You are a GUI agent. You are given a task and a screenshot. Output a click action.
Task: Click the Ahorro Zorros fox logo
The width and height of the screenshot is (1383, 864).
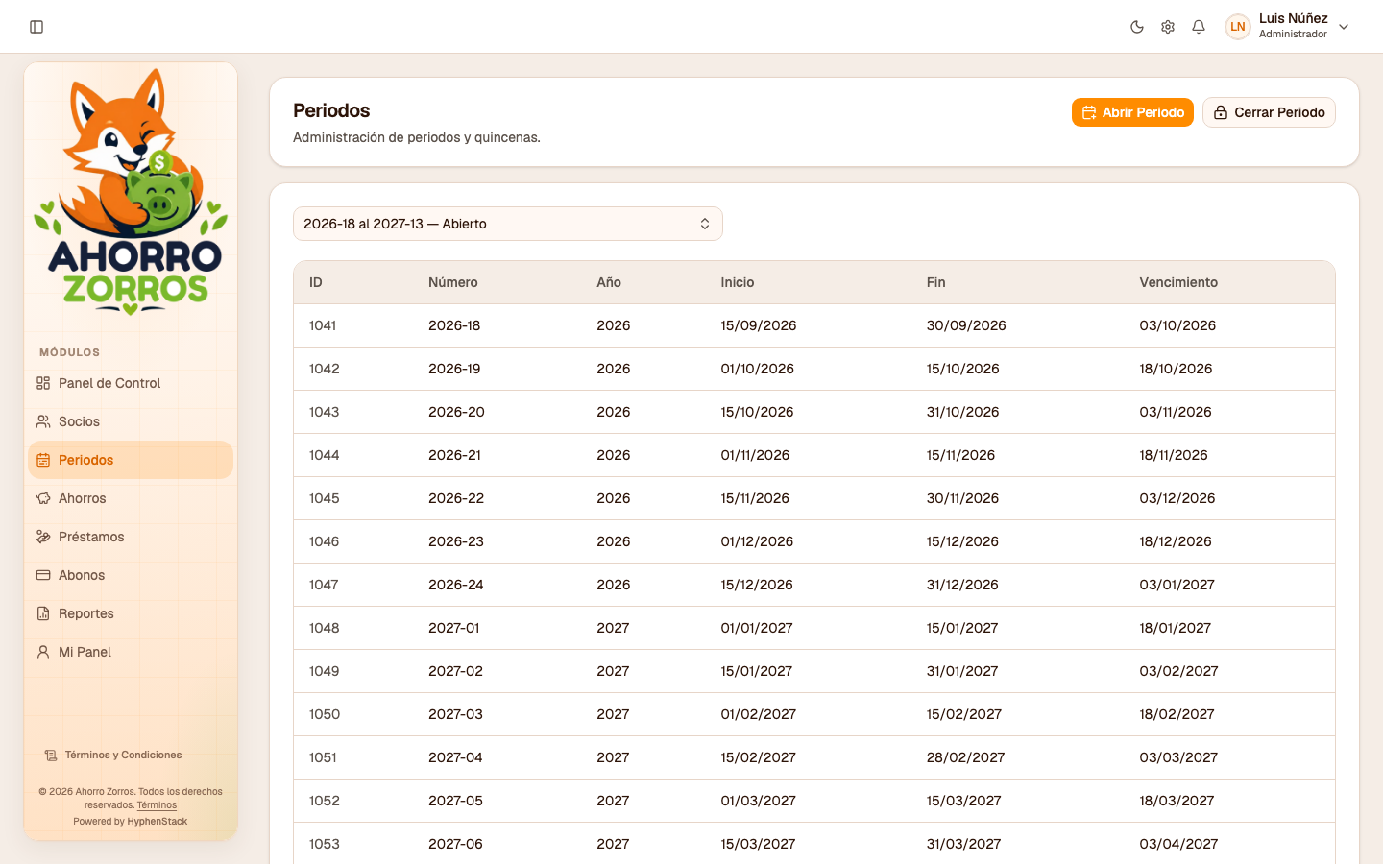click(x=131, y=192)
